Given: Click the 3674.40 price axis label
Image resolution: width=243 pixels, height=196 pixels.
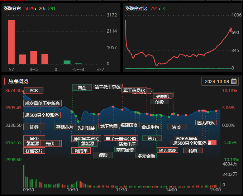Looking at the screenshot, I should pyautogui.click(x=14, y=91).
